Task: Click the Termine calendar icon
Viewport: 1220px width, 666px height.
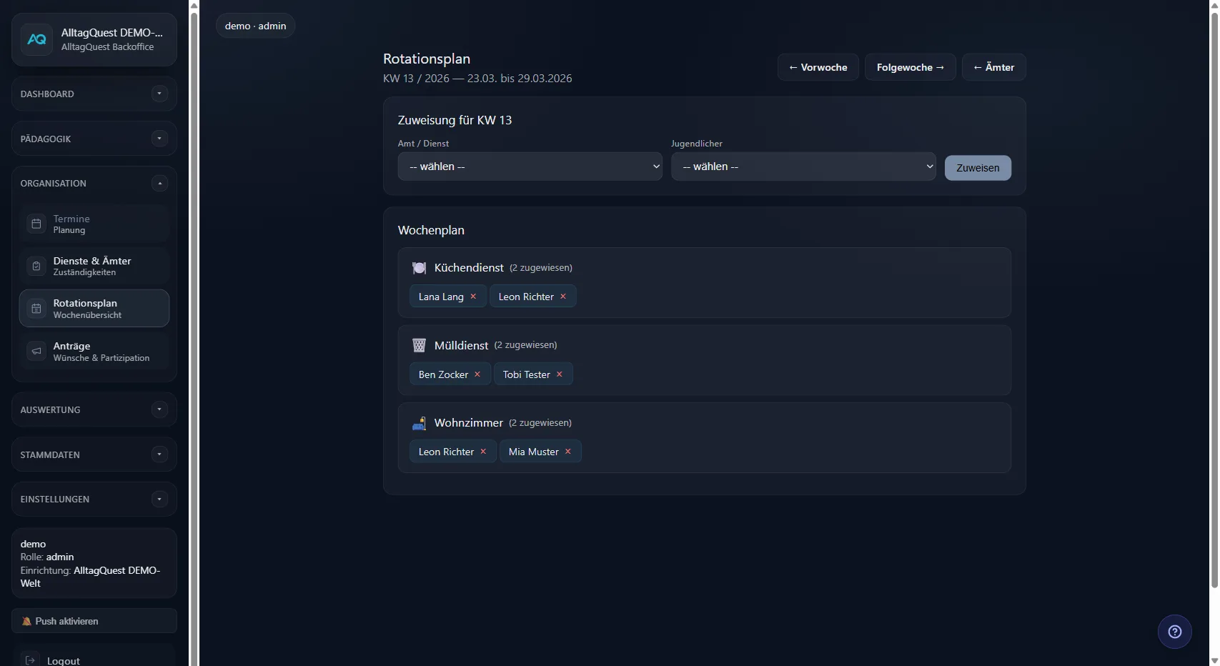Action: (x=36, y=224)
